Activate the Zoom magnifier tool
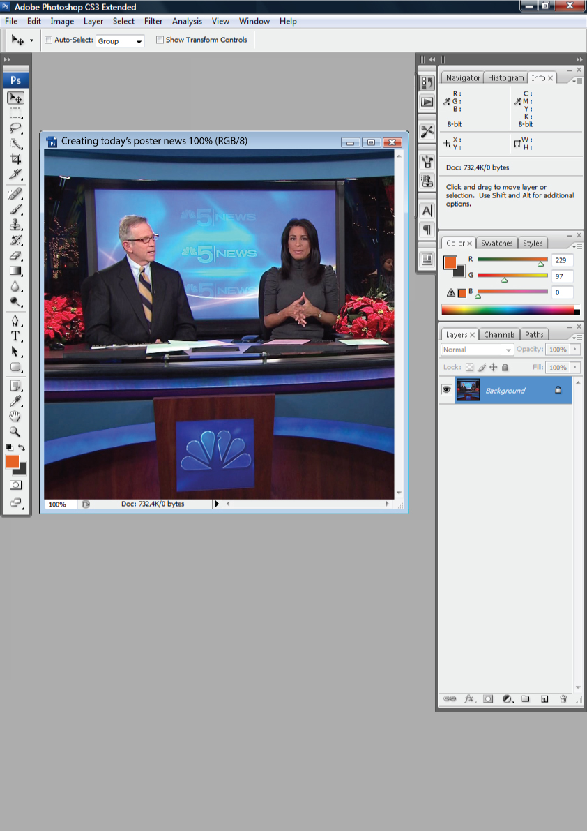The height and width of the screenshot is (831, 587). (x=15, y=432)
